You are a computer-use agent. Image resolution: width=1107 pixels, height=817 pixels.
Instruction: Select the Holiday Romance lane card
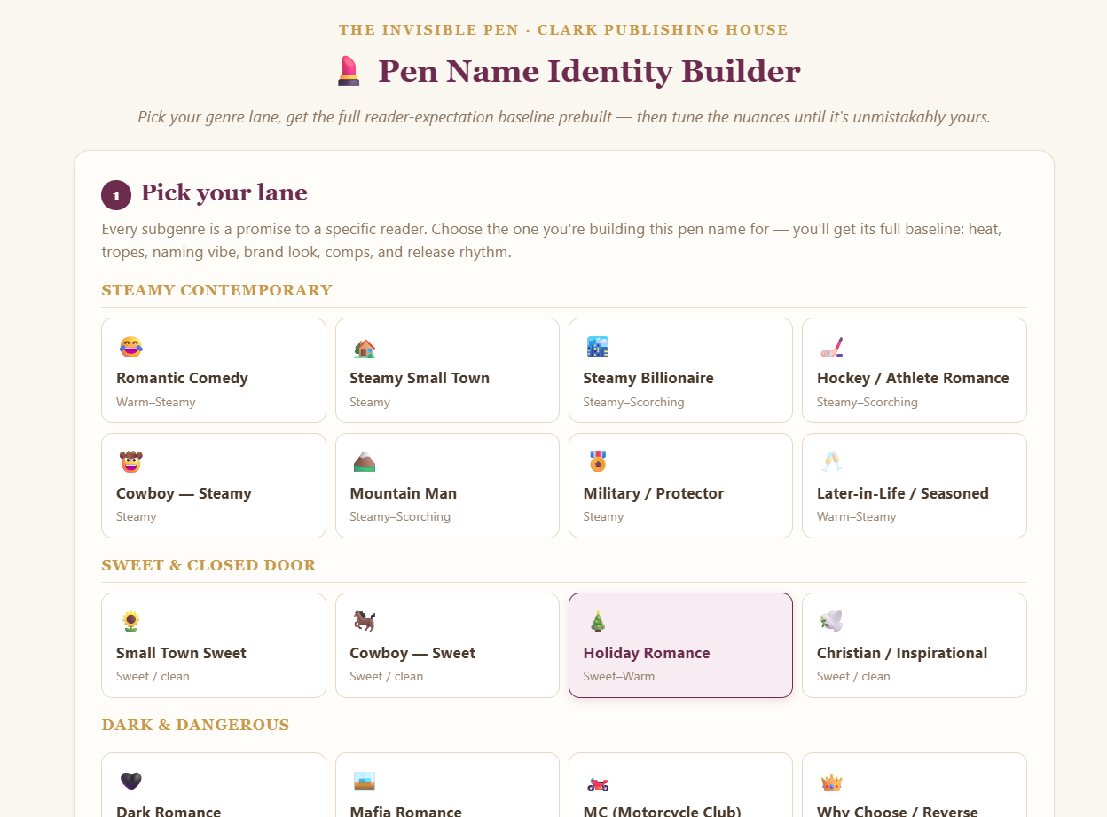pos(680,646)
